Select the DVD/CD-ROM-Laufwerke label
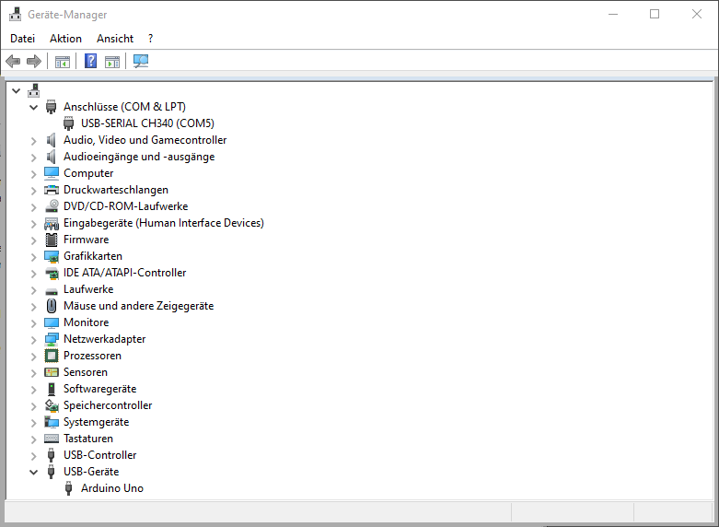The height and width of the screenshot is (527, 719). 125,206
